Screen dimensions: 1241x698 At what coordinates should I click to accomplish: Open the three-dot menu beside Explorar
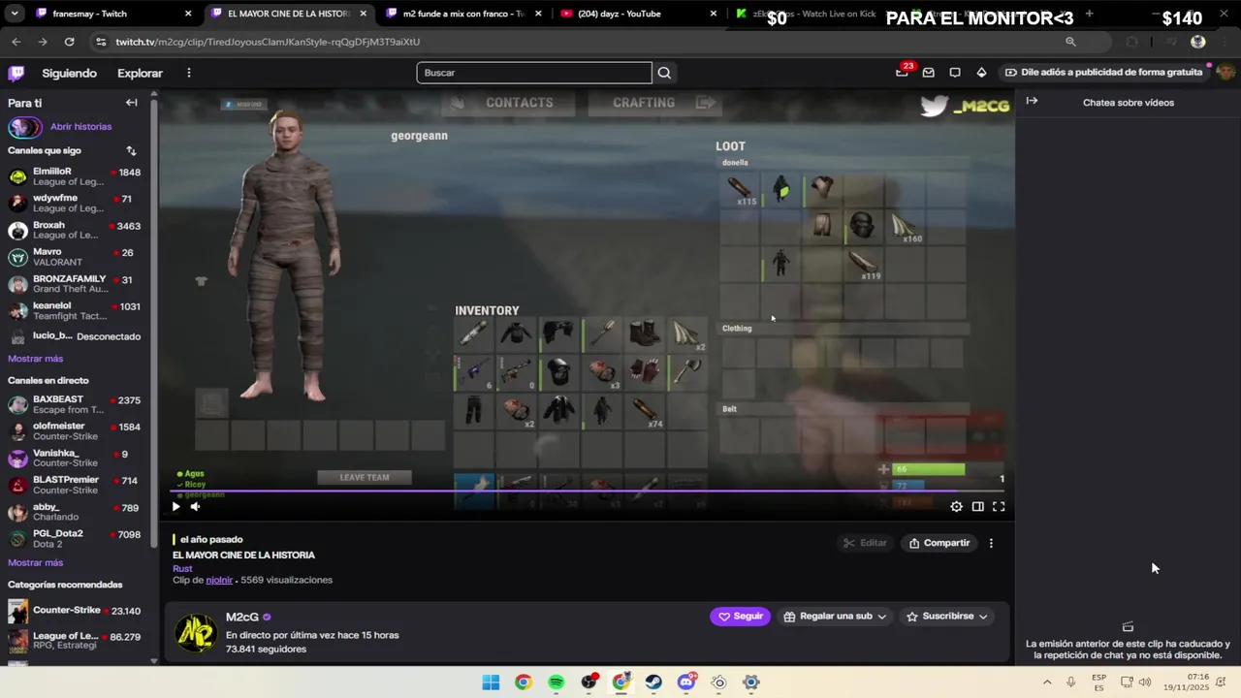[x=189, y=73]
